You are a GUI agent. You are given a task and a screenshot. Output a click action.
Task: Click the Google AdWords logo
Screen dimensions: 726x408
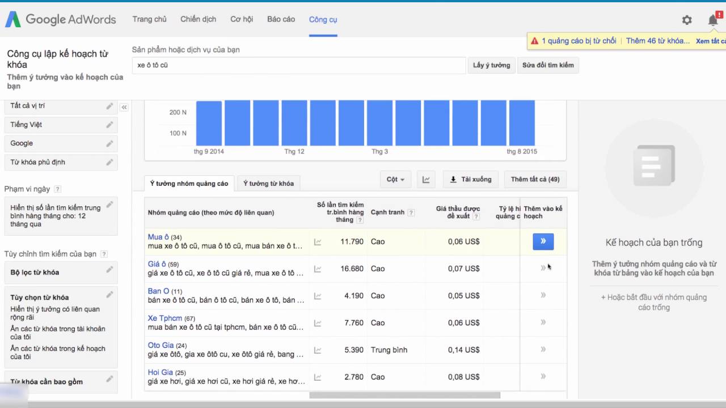click(x=60, y=19)
